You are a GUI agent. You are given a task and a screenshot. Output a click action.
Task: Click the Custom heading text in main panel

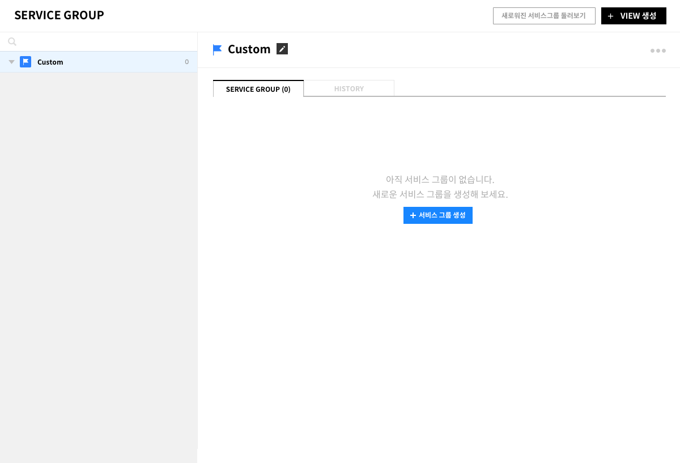(249, 49)
